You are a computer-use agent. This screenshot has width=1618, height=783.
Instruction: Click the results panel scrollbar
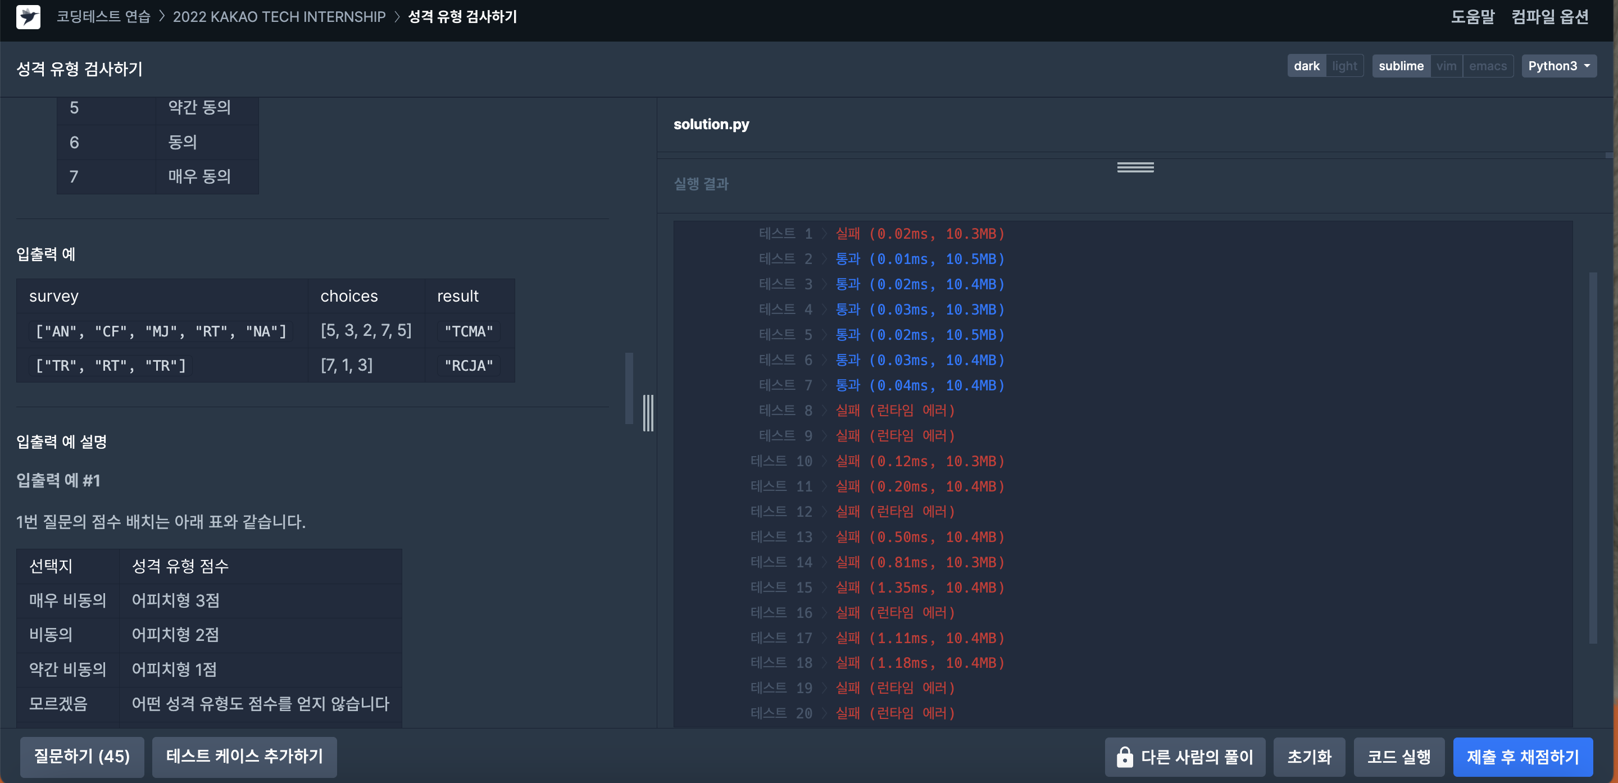click(1593, 457)
